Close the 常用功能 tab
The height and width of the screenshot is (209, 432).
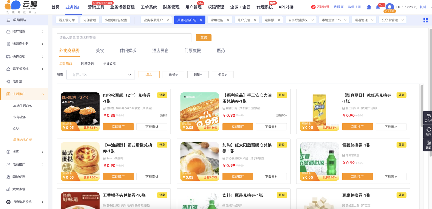[228, 20]
